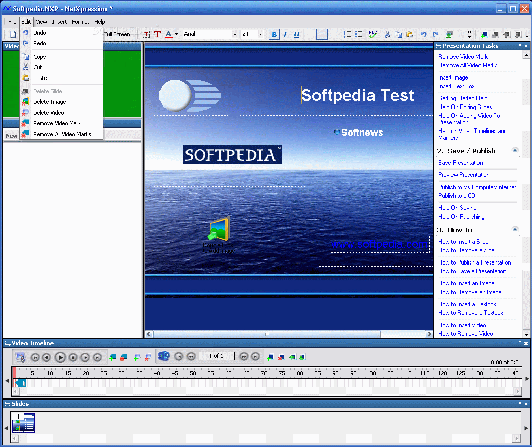This screenshot has width=532, height=447.
Task: Open the File menu
Action: pyautogui.click(x=12, y=22)
